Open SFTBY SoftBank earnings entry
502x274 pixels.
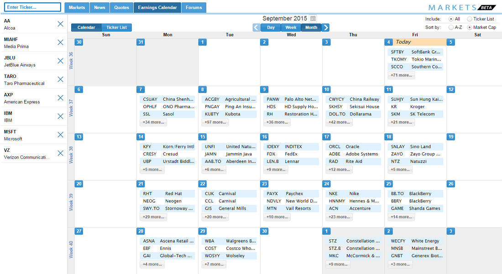(x=415, y=52)
